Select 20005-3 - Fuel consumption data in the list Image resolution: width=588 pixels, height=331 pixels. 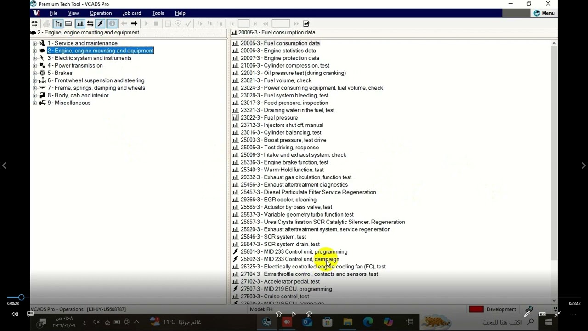coord(280,43)
